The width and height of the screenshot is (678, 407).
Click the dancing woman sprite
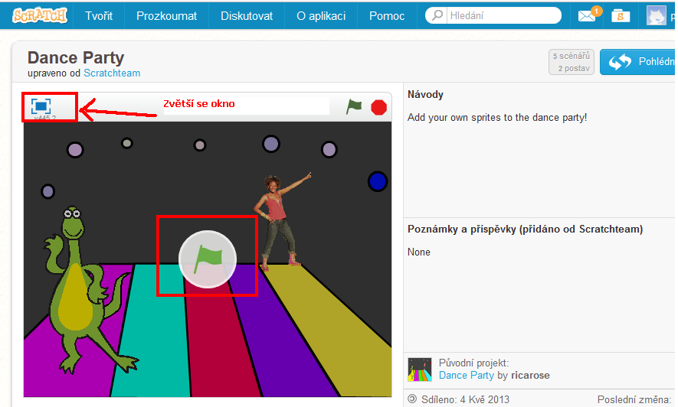click(281, 220)
